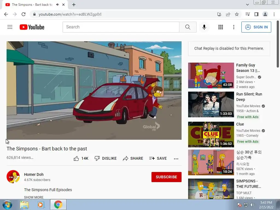280x210 pixels.
Task: Bookmark this page with star icon
Action: pos(237,14)
